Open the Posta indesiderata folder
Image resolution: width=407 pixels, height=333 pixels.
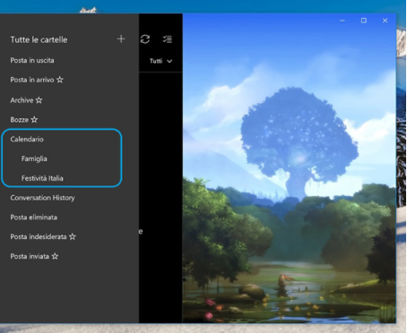pyautogui.click(x=39, y=237)
